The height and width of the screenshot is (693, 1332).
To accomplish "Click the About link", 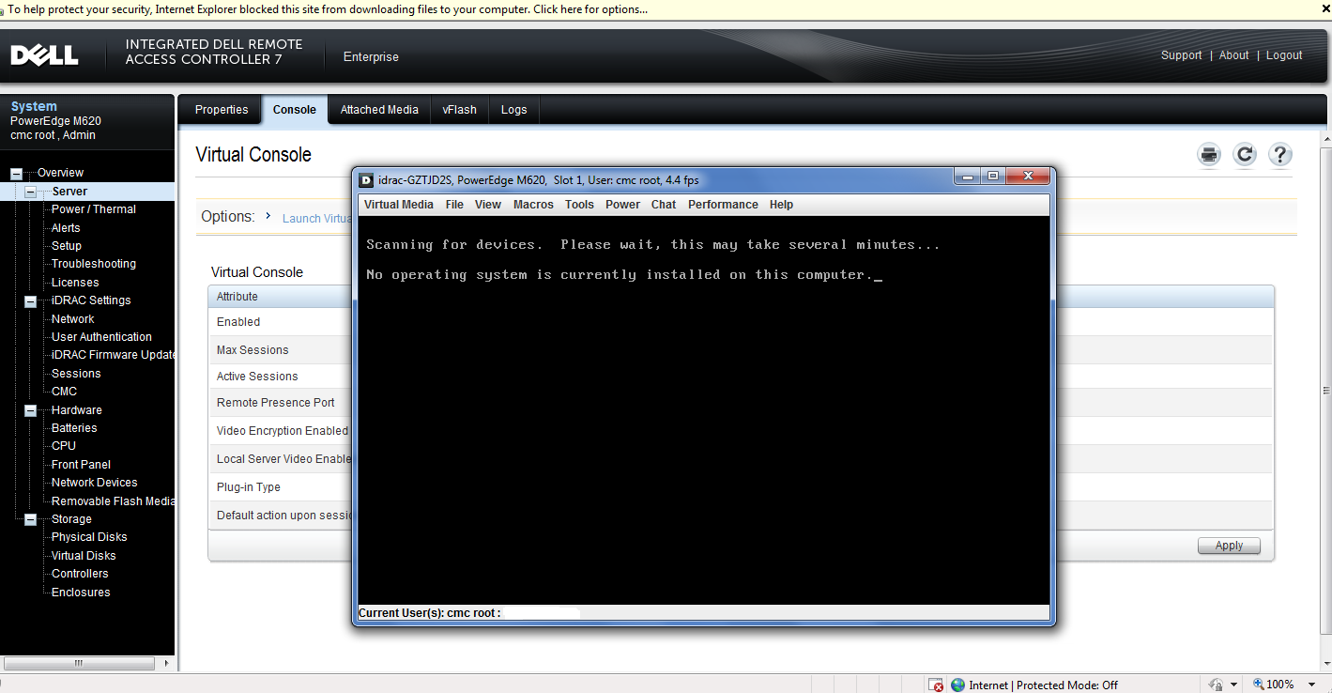I will (x=1233, y=55).
